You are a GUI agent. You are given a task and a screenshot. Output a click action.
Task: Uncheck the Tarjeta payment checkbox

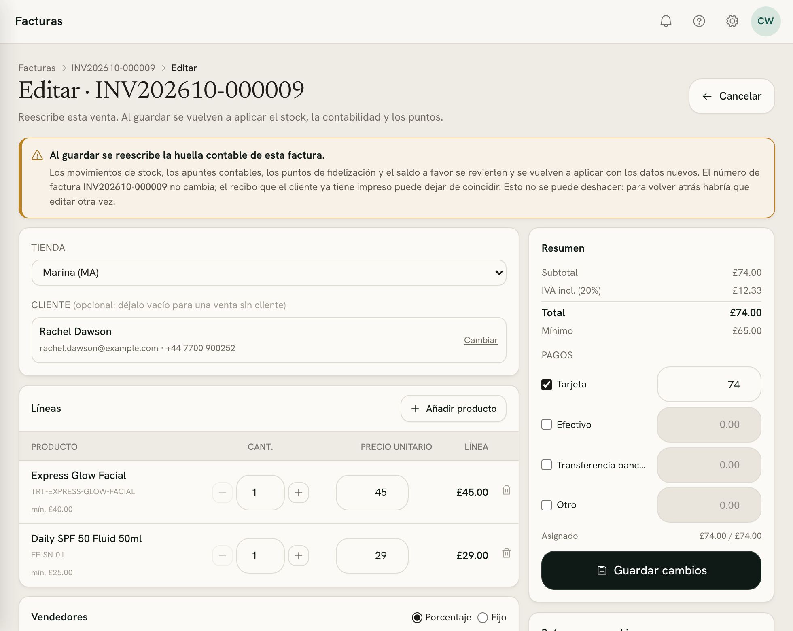(547, 384)
